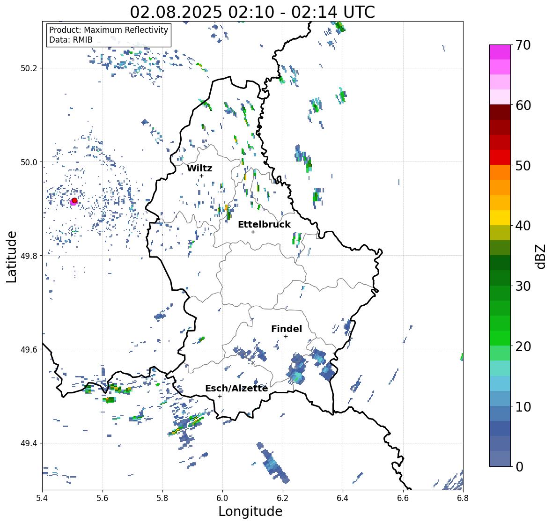Click the colorbar tick label 20
This screenshot has width=552, height=523.
[523, 346]
